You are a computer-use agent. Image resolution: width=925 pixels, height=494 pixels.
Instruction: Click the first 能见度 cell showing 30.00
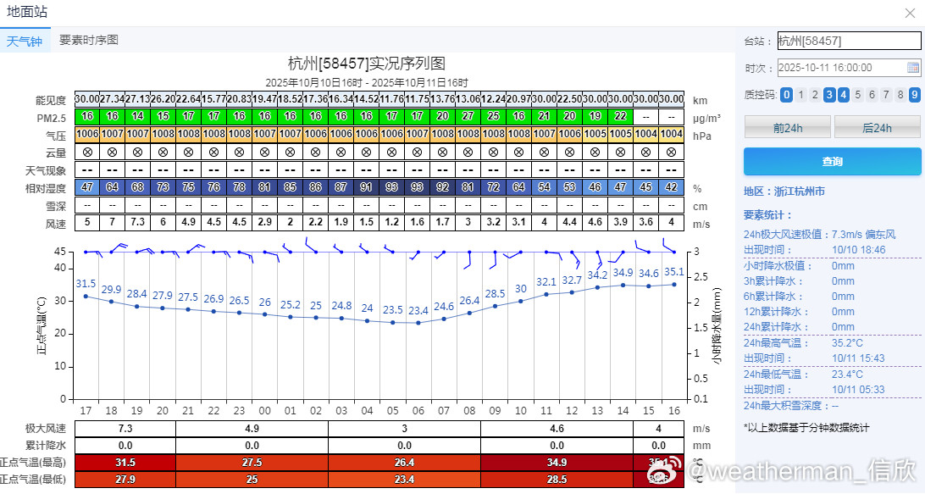(86, 99)
